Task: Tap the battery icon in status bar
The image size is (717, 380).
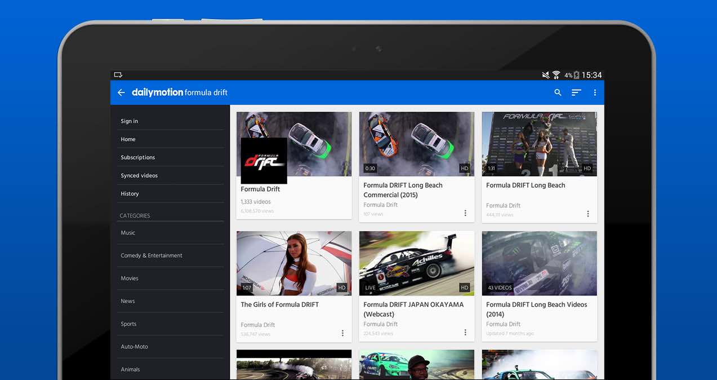Action: pos(576,75)
